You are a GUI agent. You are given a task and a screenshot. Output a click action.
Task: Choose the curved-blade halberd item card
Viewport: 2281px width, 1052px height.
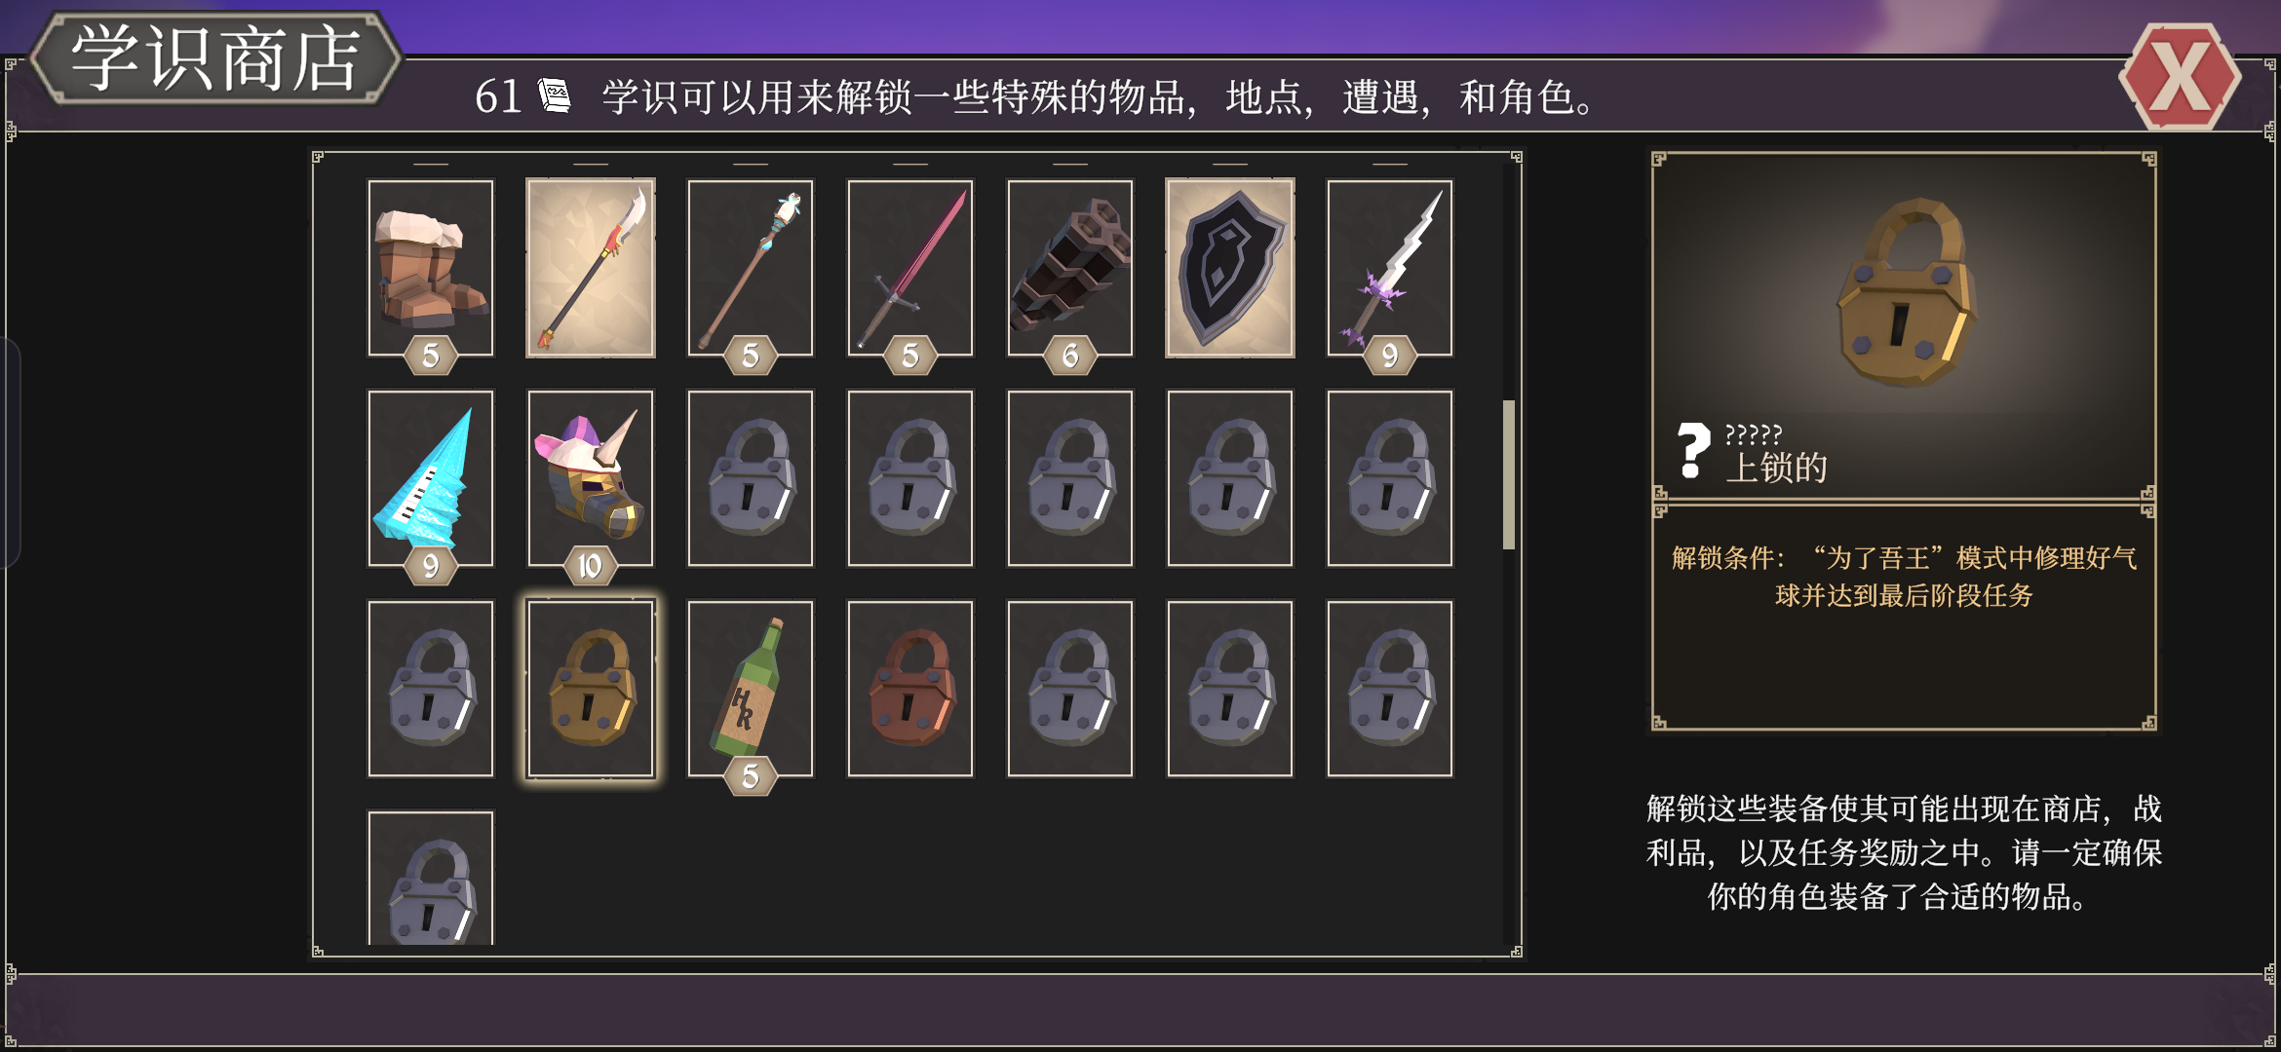591,268
